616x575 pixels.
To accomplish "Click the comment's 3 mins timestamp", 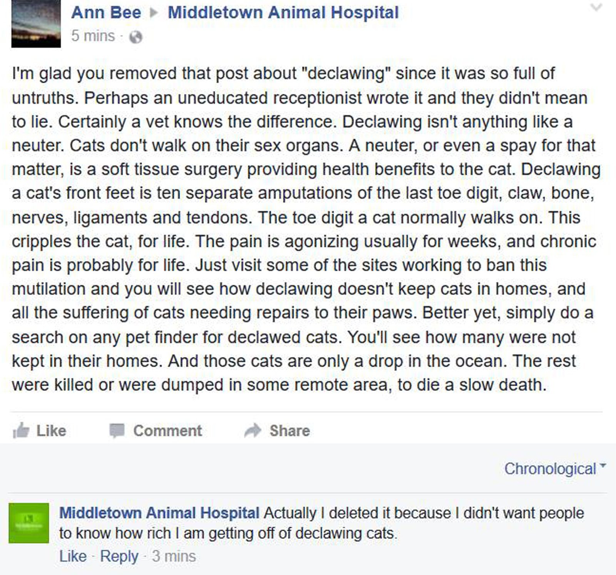I will point(174,557).
